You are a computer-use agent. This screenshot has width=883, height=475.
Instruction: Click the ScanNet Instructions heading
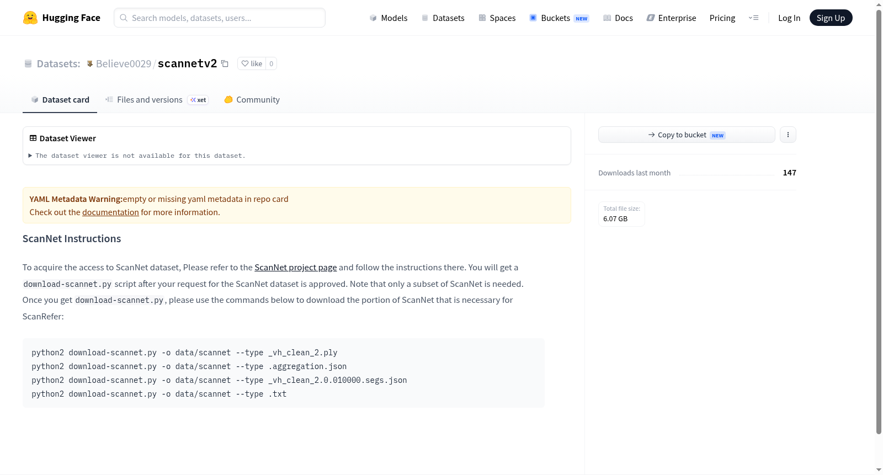point(72,239)
